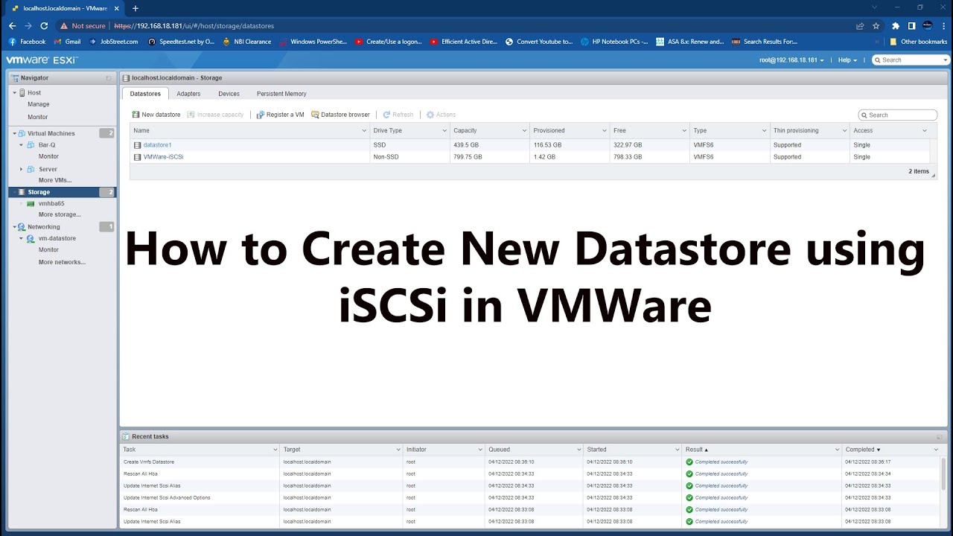
Task: Open the Capacity column dropdown
Action: point(523,130)
